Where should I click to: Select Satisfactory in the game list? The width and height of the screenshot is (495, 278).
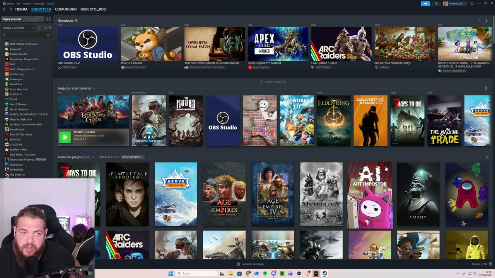point(17,74)
